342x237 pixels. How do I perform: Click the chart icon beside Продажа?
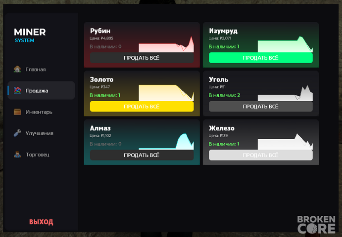click(x=17, y=90)
